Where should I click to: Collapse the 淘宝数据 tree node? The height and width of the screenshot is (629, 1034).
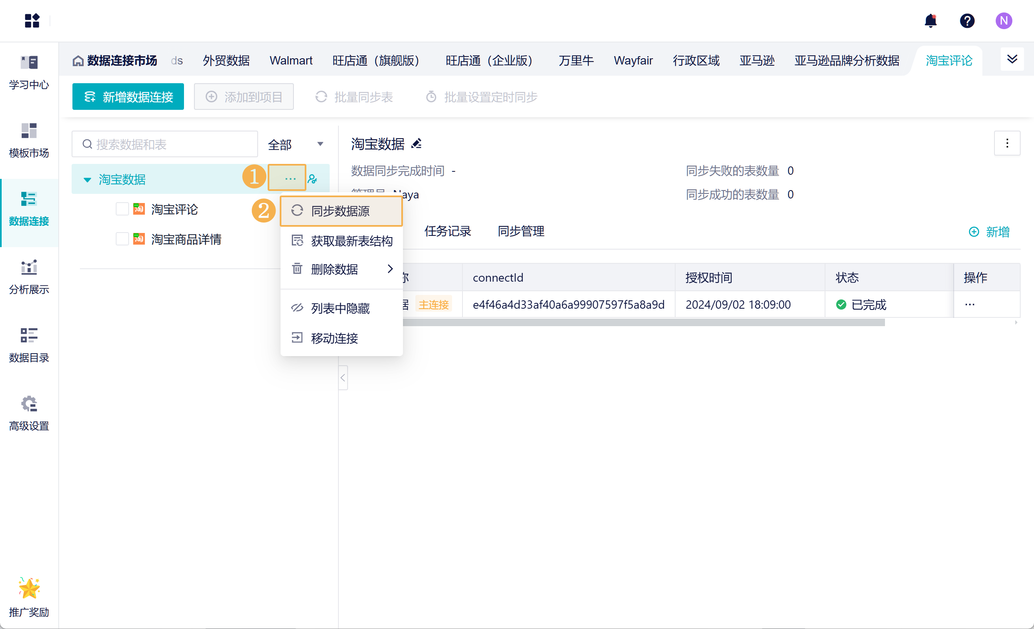coord(87,179)
